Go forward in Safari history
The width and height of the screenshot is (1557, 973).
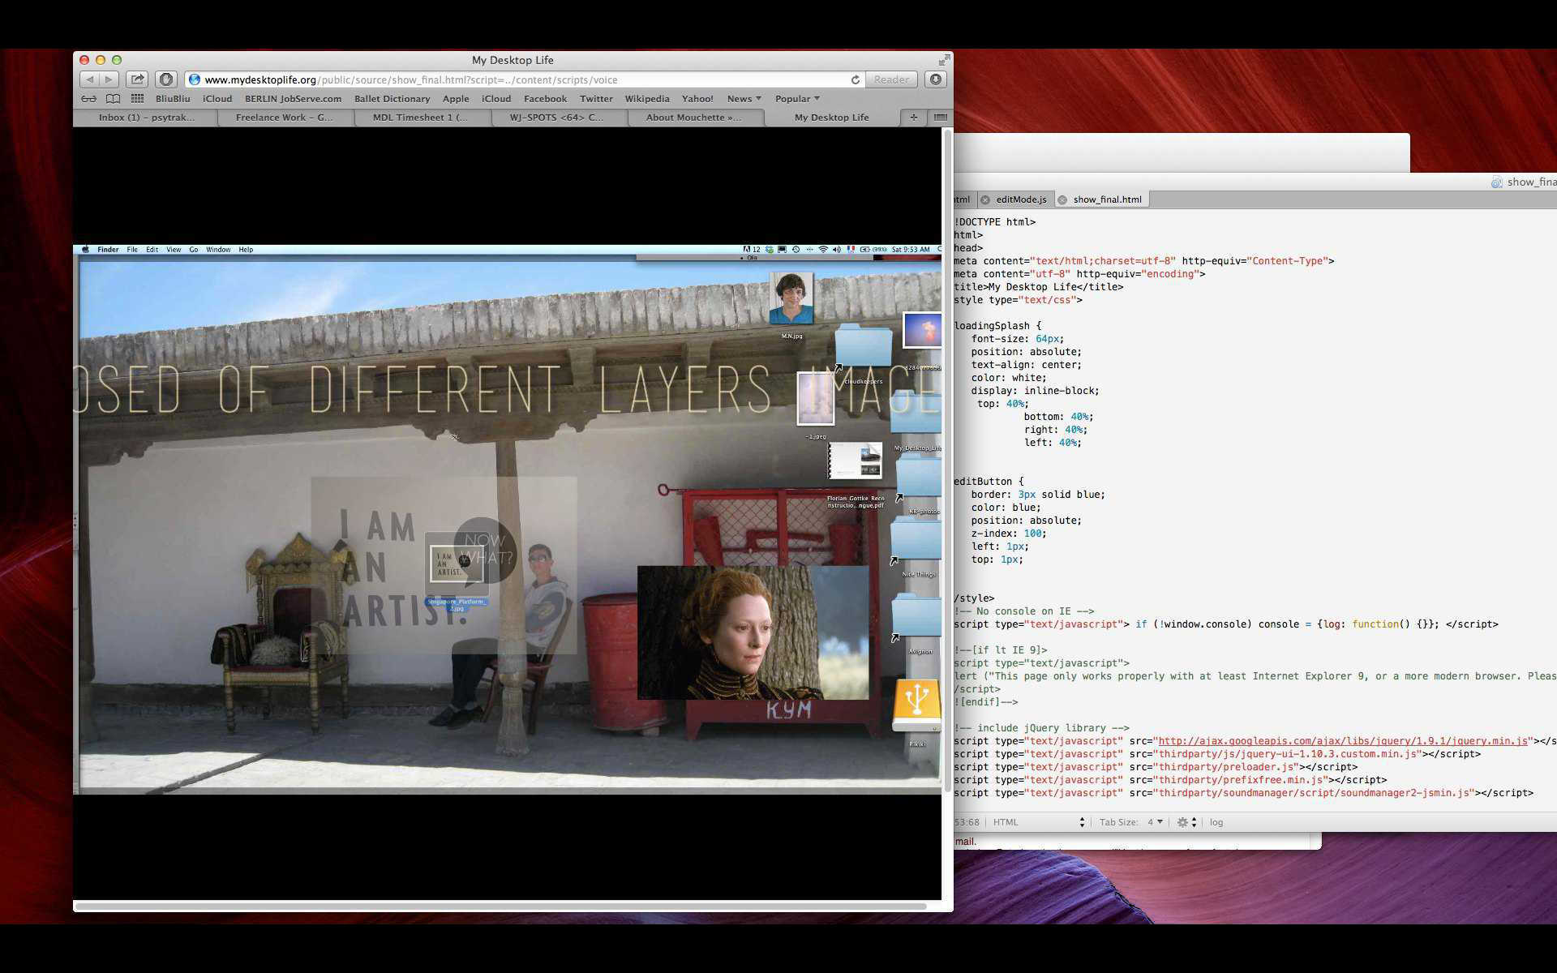pos(109,79)
